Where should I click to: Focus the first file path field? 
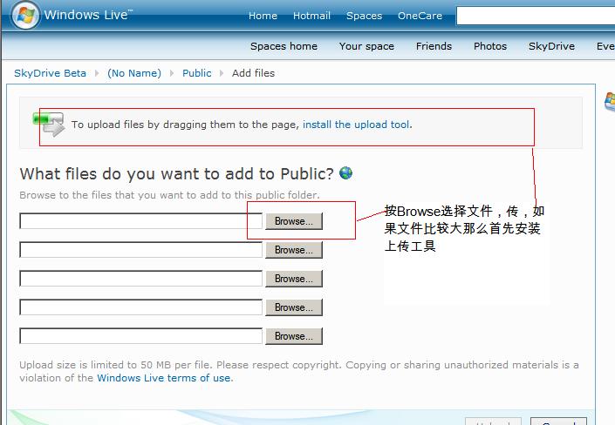[x=140, y=221]
